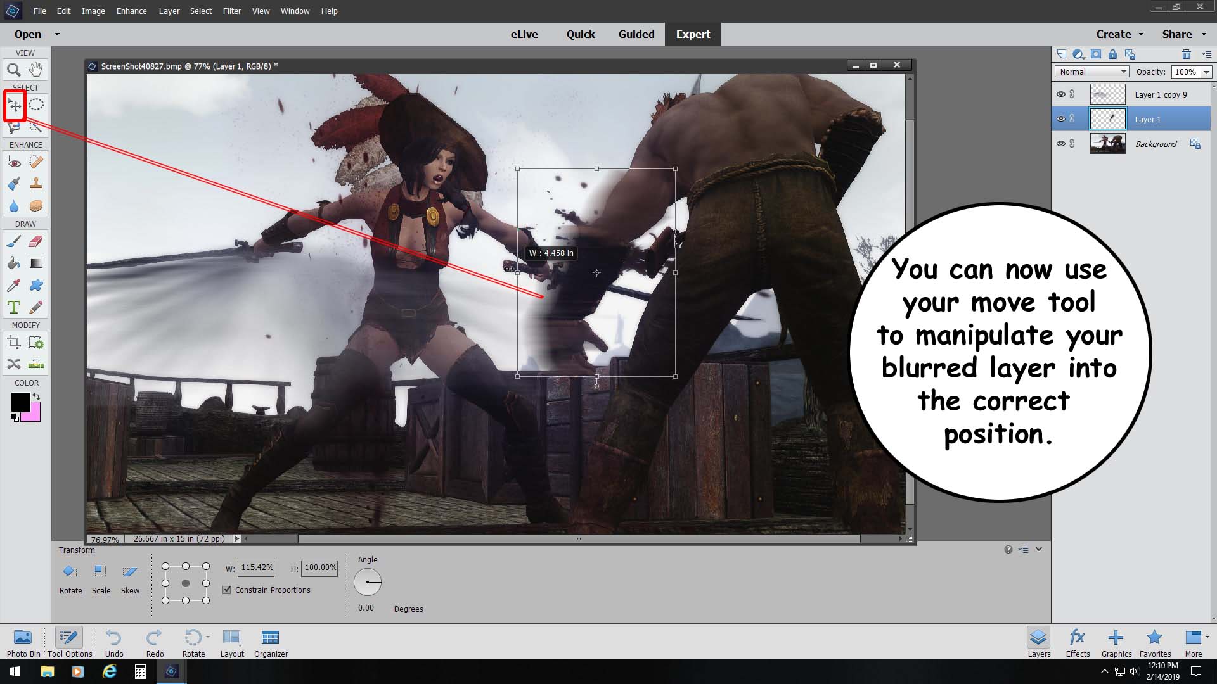Hide the Layer 1 copy 9 layer
The height and width of the screenshot is (684, 1217).
click(1060, 94)
